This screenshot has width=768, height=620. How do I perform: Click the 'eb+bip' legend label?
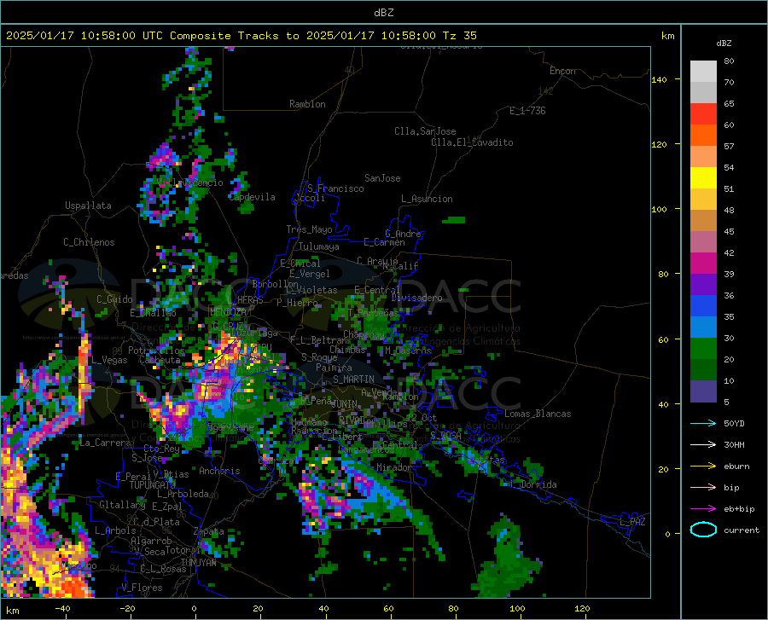[x=739, y=509]
